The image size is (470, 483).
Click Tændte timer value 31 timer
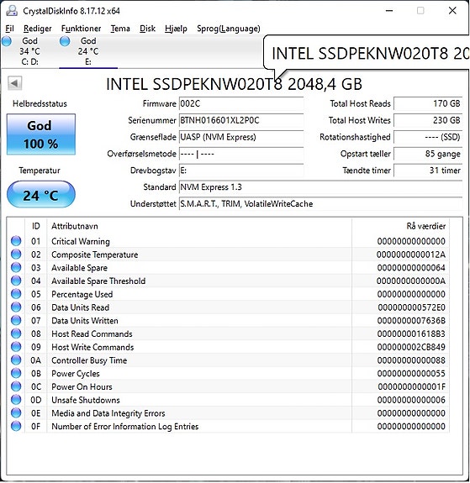coord(428,171)
